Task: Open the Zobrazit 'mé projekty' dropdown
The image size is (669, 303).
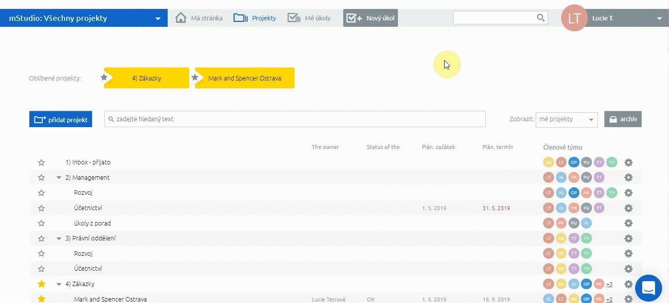Action: [566, 119]
